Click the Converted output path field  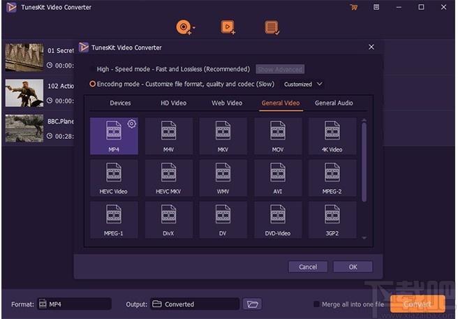tap(195, 304)
